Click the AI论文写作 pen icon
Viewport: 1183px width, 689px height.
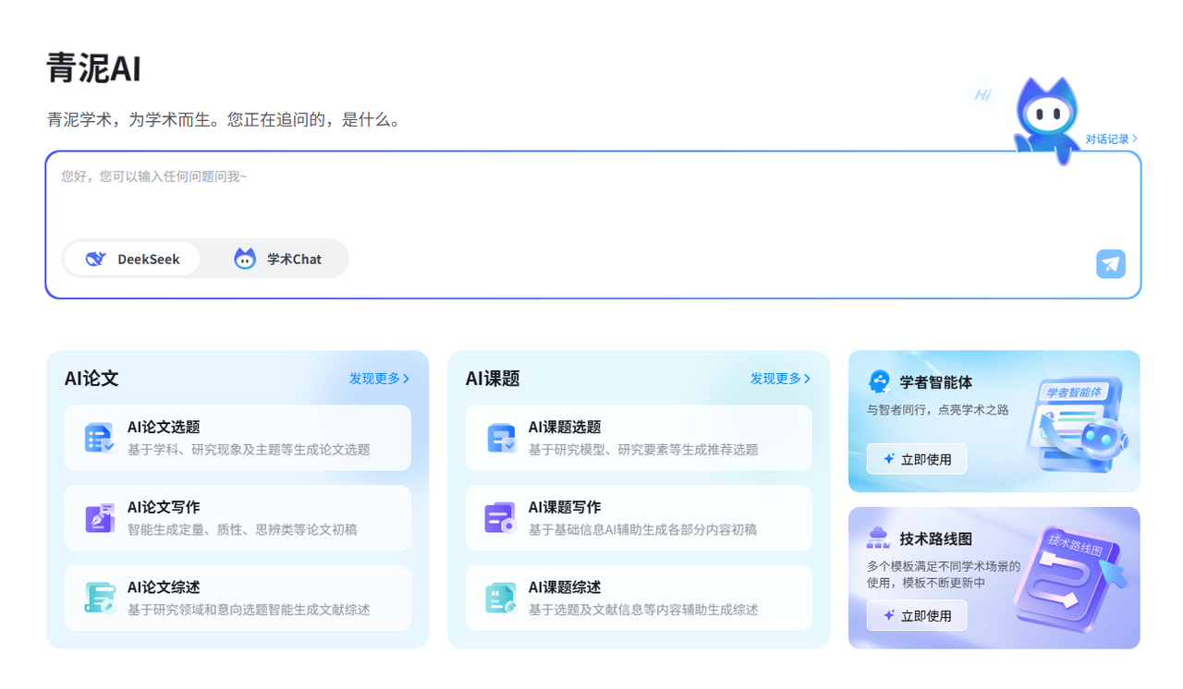click(100, 518)
